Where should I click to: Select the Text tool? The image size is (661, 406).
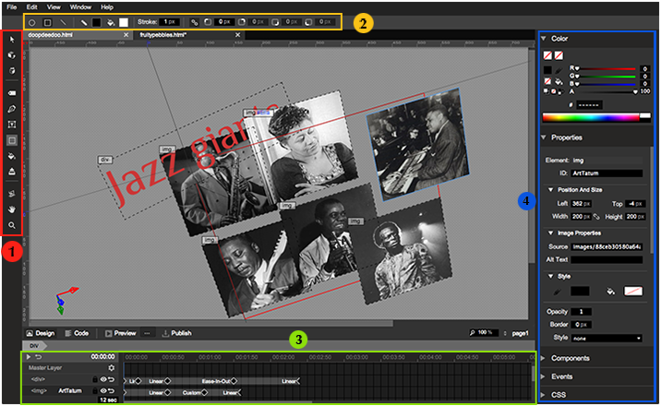tap(12, 125)
